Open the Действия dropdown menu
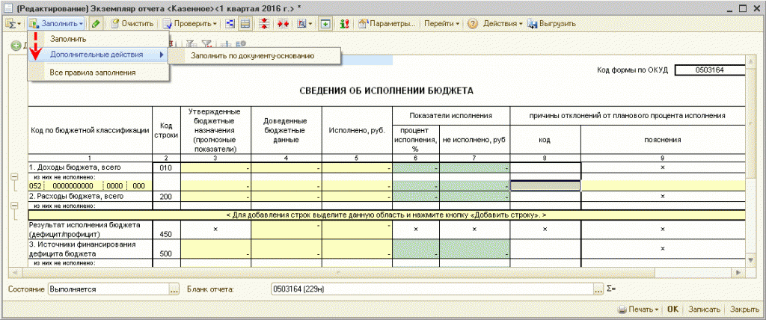Screen dimensions: 766x320 503,23
